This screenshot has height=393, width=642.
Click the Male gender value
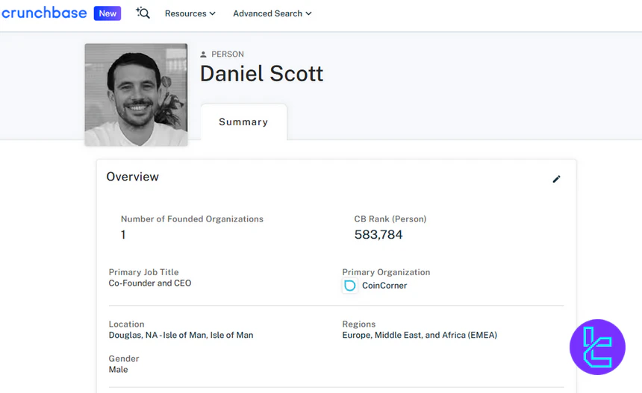(119, 369)
